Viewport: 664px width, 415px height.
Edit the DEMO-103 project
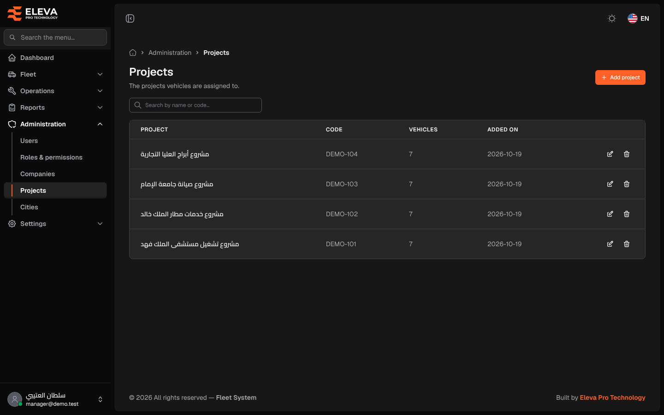tap(610, 184)
